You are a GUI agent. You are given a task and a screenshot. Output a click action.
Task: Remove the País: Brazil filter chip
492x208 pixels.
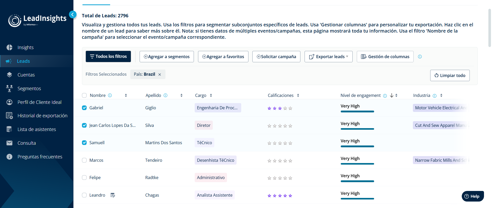coord(160,74)
